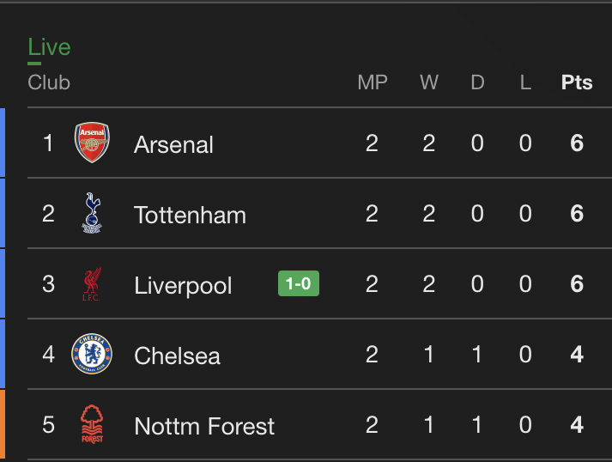Click the Pts column header

577,82
